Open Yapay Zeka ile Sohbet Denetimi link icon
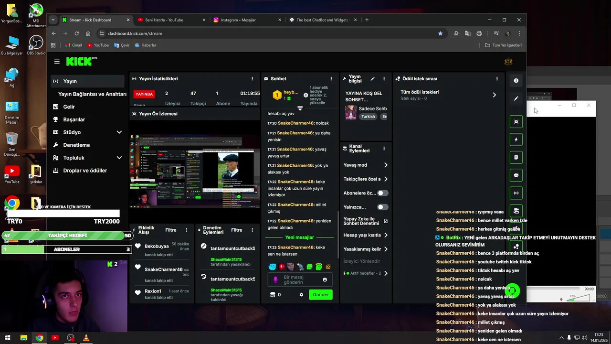This screenshot has width=611, height=344. pos(386,221)
